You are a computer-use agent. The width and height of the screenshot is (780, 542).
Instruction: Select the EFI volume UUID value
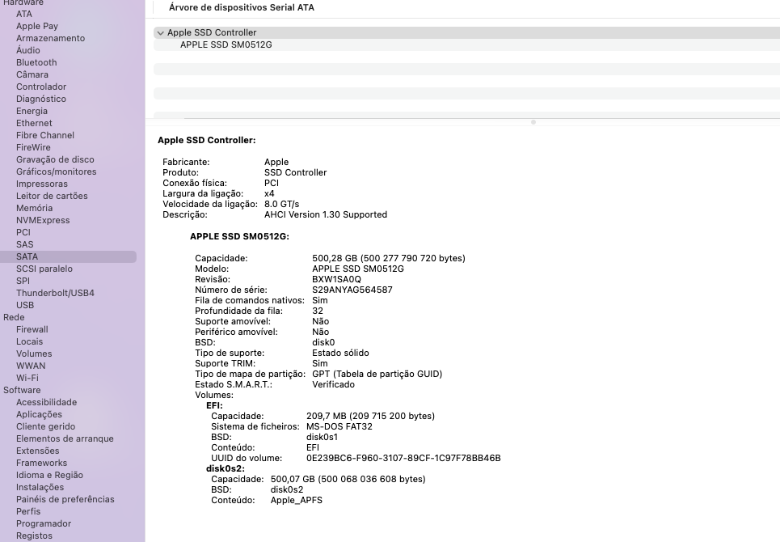coord(403,458)
